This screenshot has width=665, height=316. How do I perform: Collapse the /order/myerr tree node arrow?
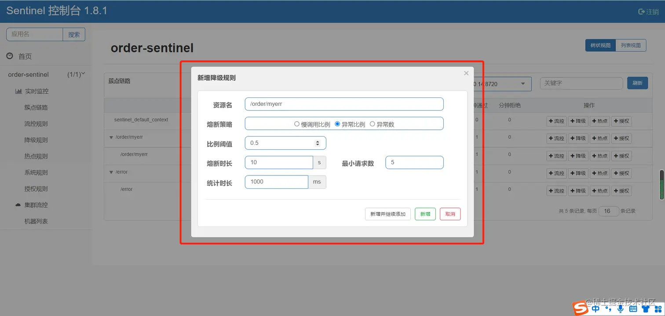(111, 137)
